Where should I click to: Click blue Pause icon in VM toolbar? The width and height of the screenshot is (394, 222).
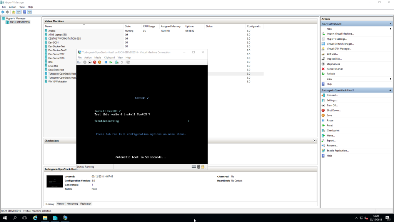tap(106, 62)
